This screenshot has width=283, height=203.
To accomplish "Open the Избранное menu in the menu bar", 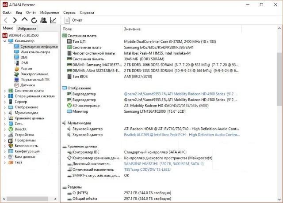I will click(x=50, y=12).
